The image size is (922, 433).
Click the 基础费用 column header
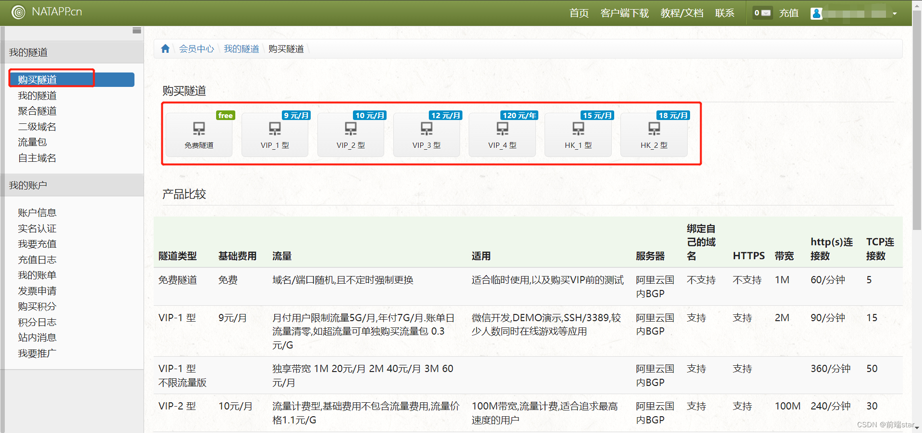237,256
